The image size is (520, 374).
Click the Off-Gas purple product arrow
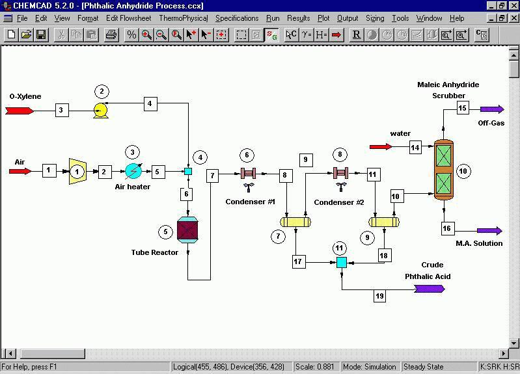492,109
